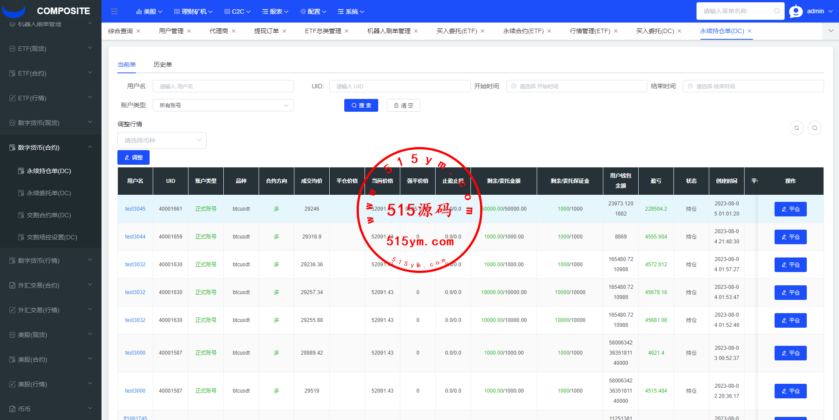The image size is (839, 420).
Task: Close the 综合查询 tab
Action: 138,31
